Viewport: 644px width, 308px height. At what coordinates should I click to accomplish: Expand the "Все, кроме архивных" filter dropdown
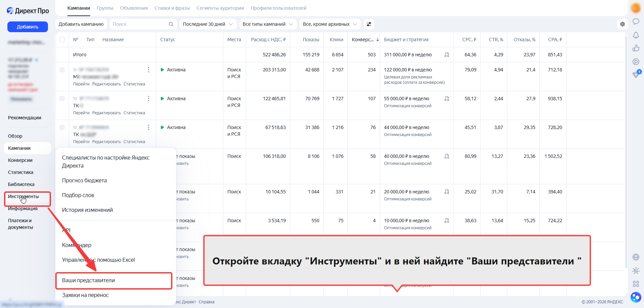point(330,24)
